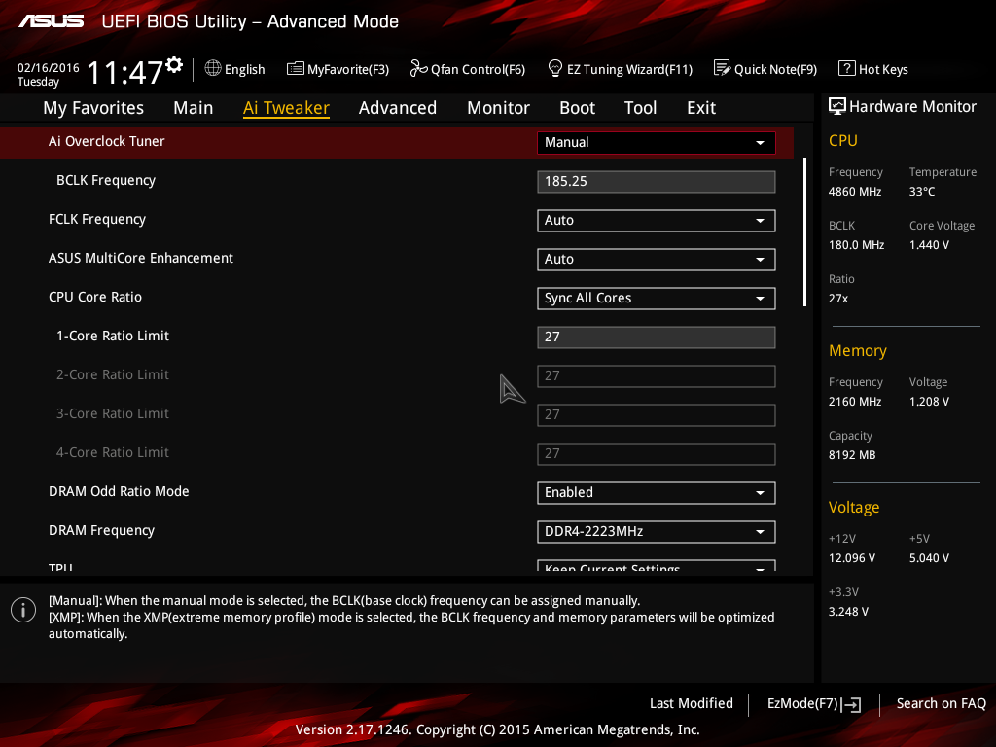This screenshot has width=996, height=747.
Task: Switch to the Boot tab
Action: (x=578, y=108)
